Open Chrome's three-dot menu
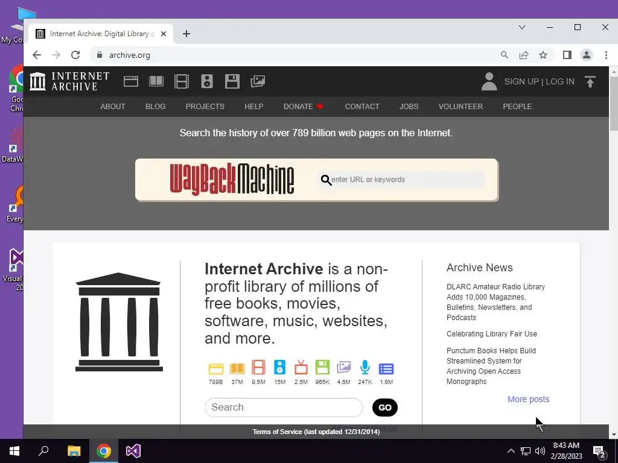618x463 pixels. coord(606,55)
